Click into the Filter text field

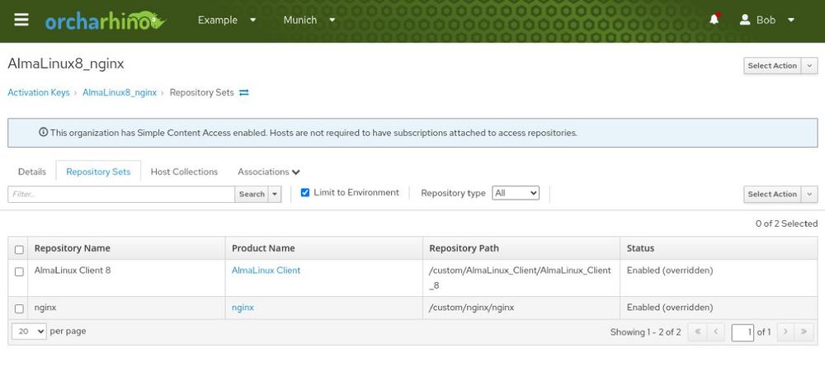(x=121, y=195)
